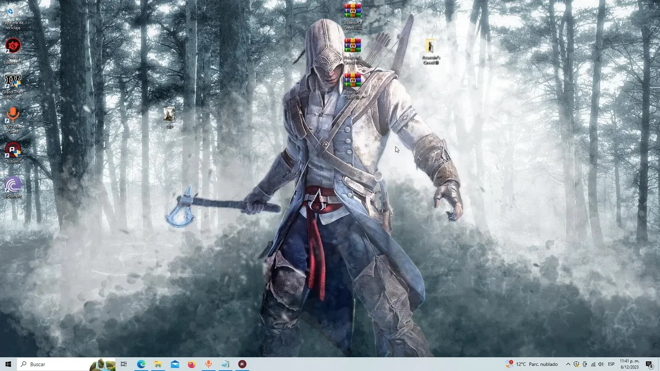The width and height of the screenshot is (660, 371).
Task: Switch to WO Mic on the taskbar
Action: pos(208,364)
